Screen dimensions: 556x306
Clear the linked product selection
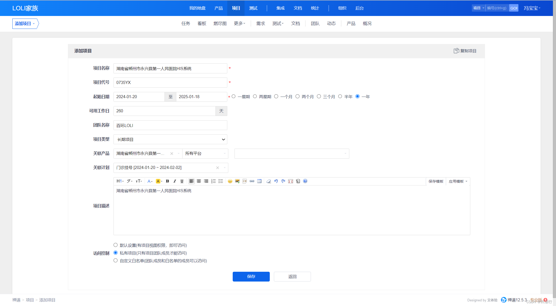(172, 154)
